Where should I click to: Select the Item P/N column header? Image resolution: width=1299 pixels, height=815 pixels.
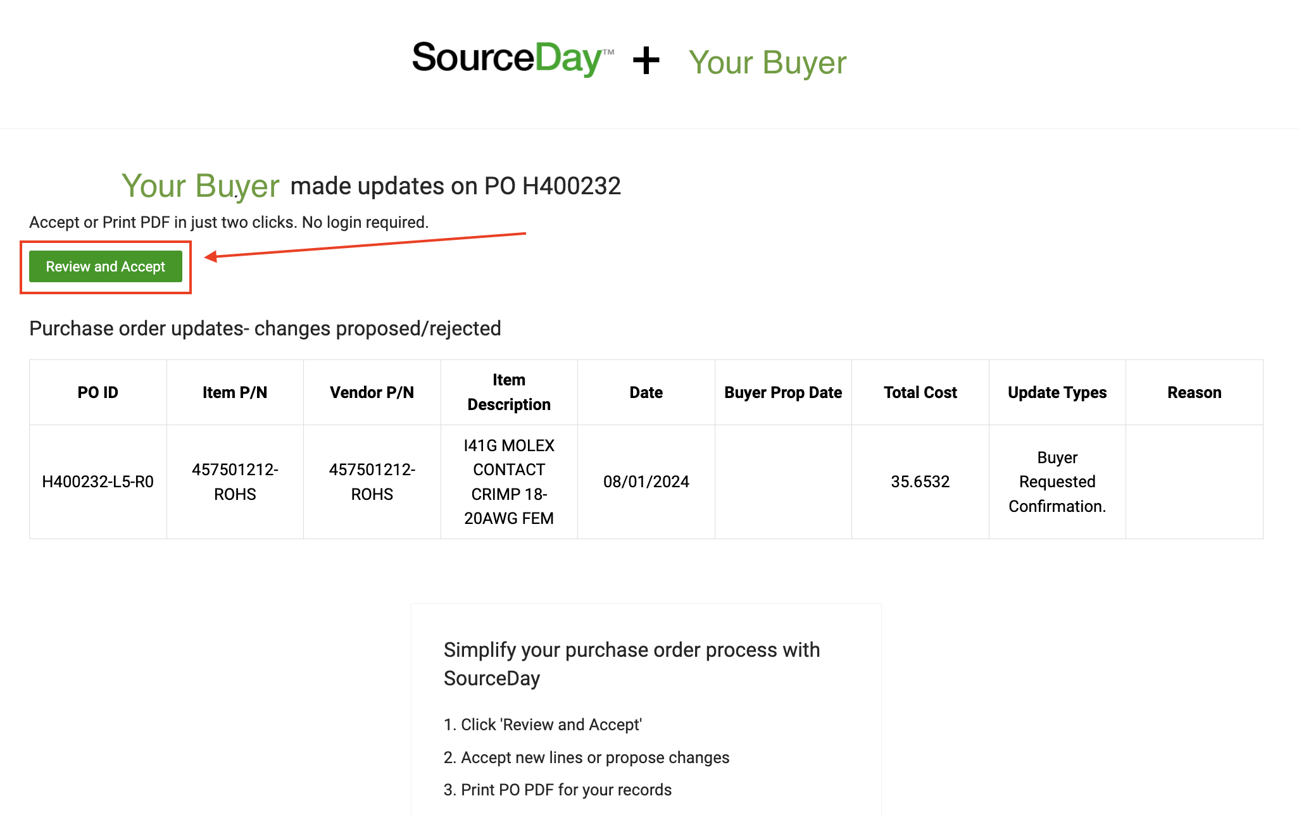(x=235, y=392)
